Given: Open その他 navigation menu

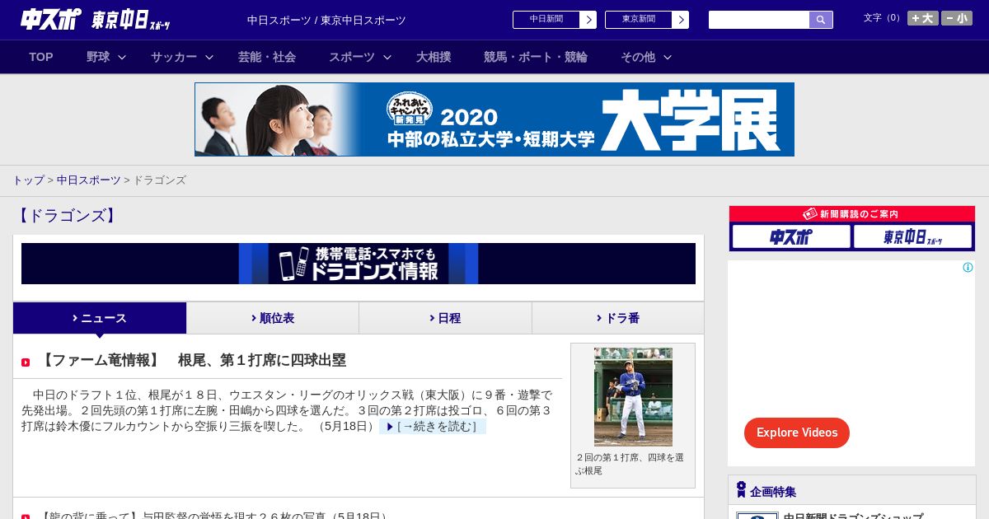Looking at the screenshot, I should (x=638, y=57).
